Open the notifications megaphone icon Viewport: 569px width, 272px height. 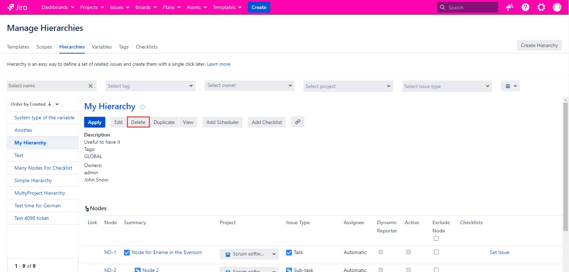coord(509,7)
